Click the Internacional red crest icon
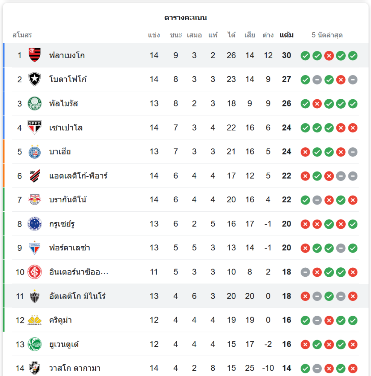This screenshot has width=371, height=376. click(35, 272)
